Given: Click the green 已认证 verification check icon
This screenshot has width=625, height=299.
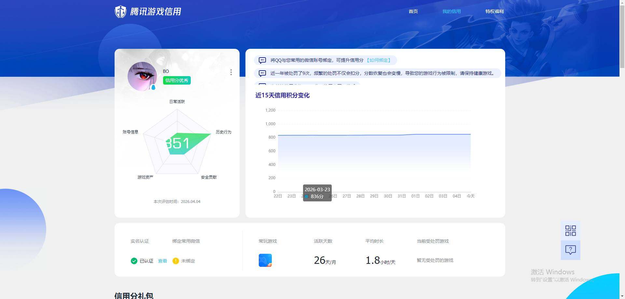Looking at the screenshot, I should pyautogui.click(x=134, y=261).
